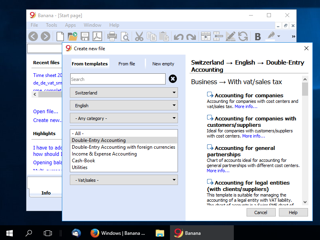
Task: Switch to the 'From templates' tab
Action: [x=90, y=64]
